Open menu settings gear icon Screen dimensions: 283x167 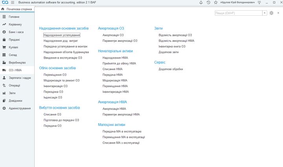pos(271,13)
